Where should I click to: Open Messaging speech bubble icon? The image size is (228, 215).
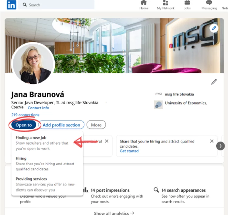pos(209,3)
